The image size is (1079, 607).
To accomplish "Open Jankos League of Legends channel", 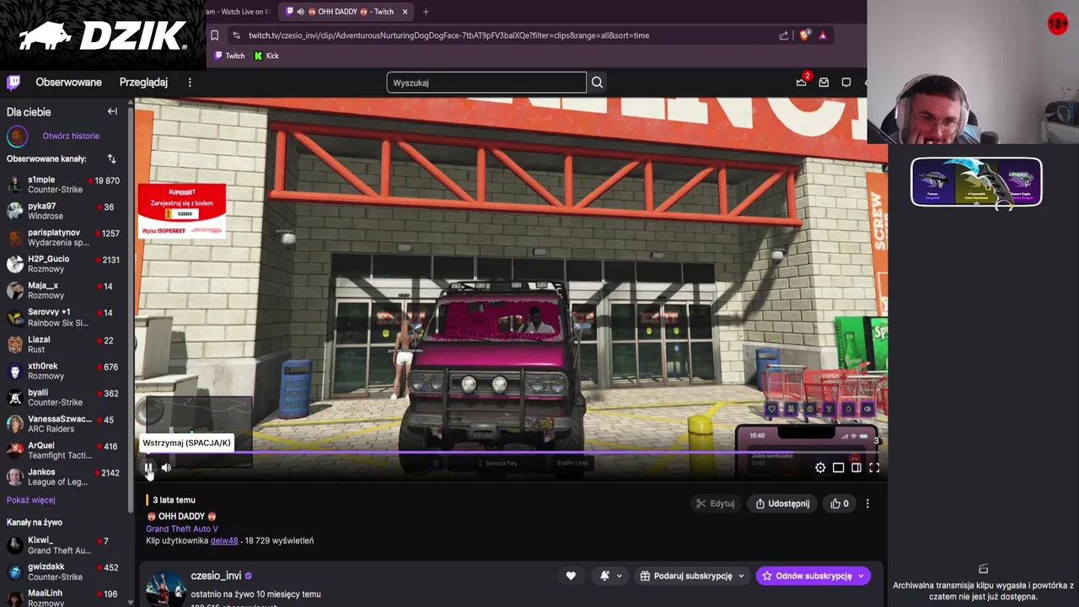I will [x=64, y=477].
